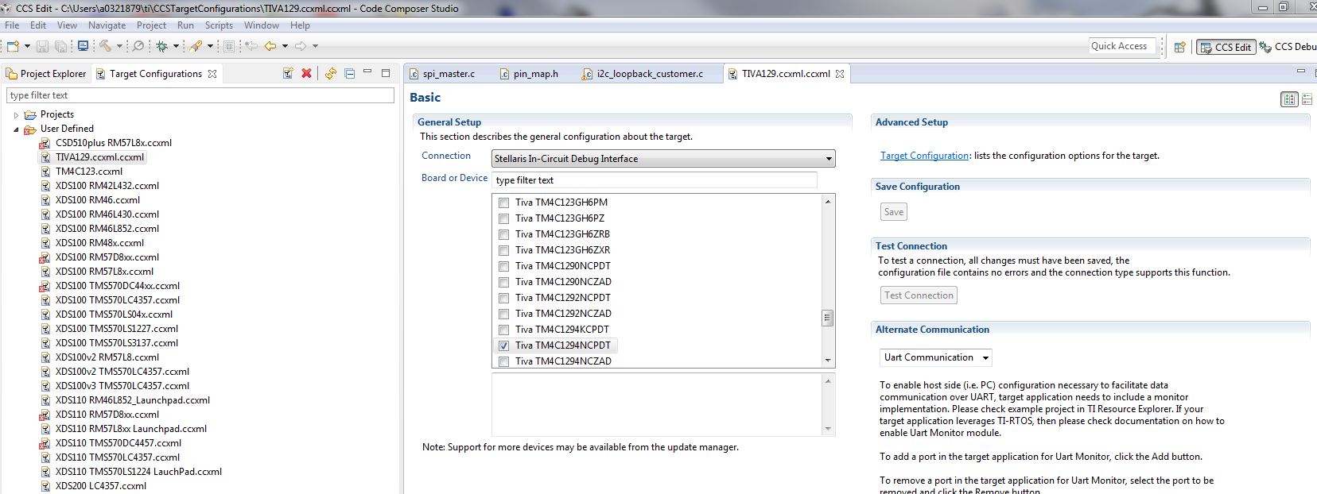Open the Back history dropdown arrow
The width and height of the screenshot is (1317, 494).
[285, 46]
